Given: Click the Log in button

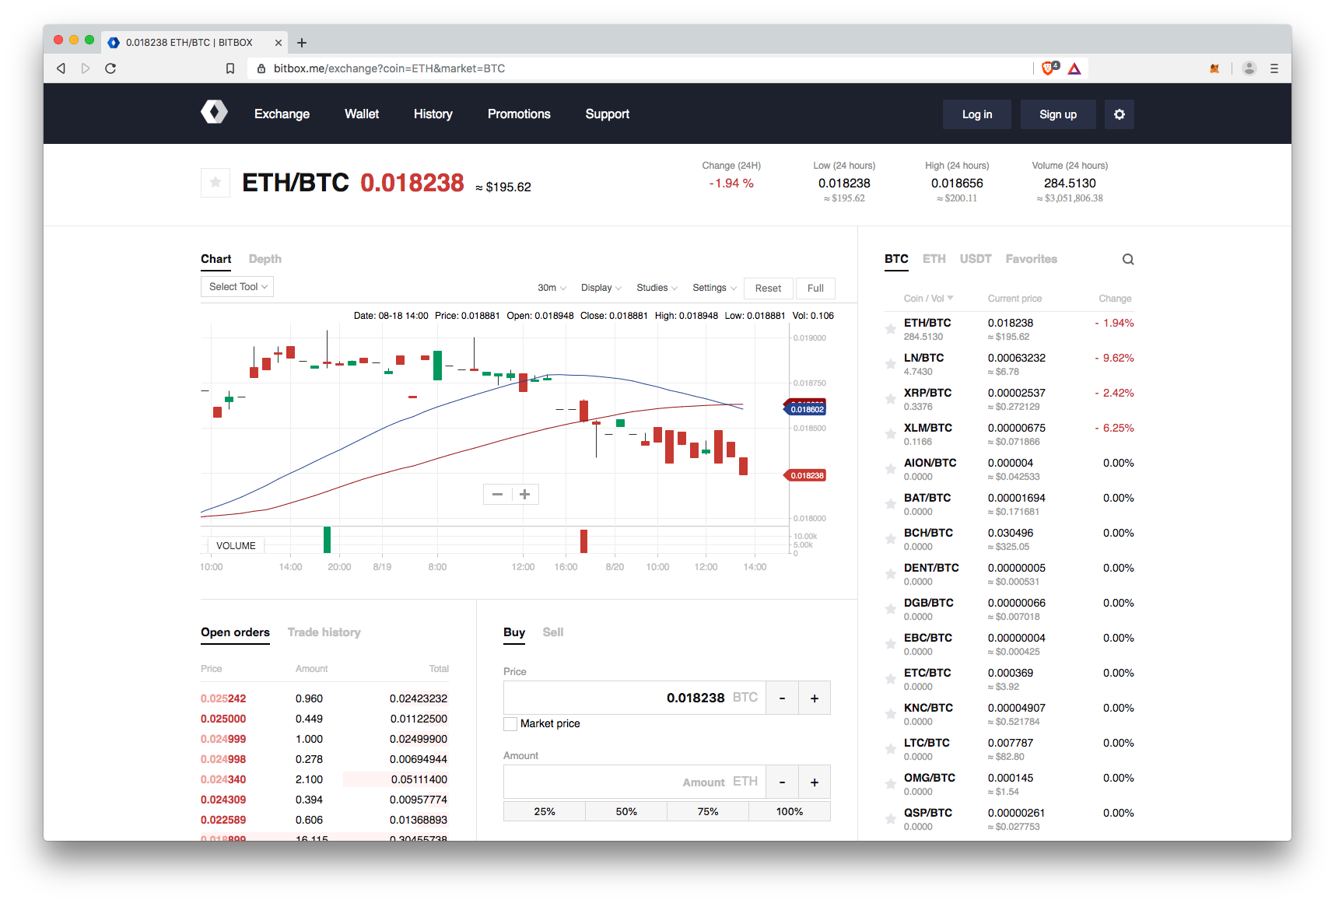Looking at the screenshot, I should pos(977,114).
